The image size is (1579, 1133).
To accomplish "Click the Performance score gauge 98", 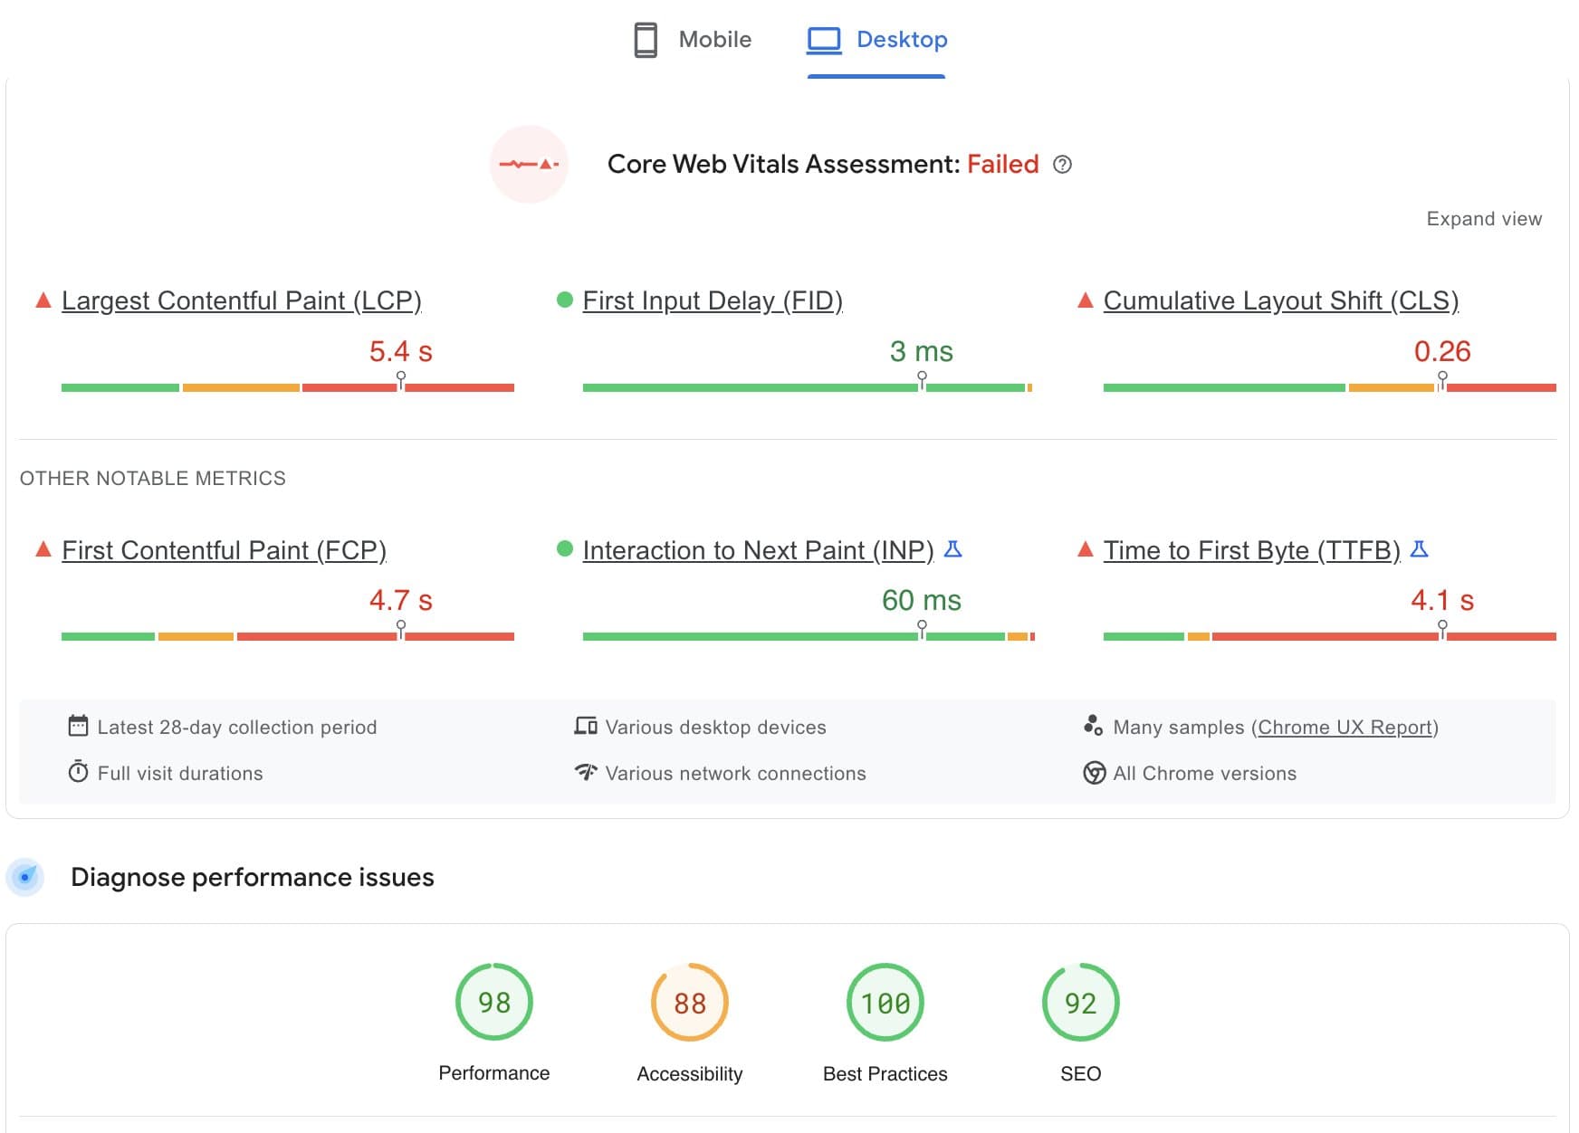I will [x=493, y=1003].
